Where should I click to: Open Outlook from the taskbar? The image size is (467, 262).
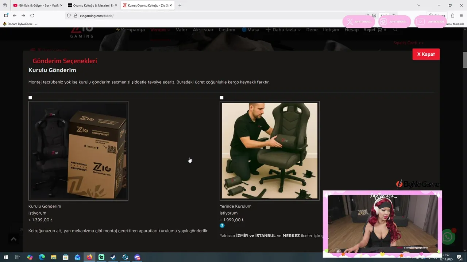click(x=77, y=257)
